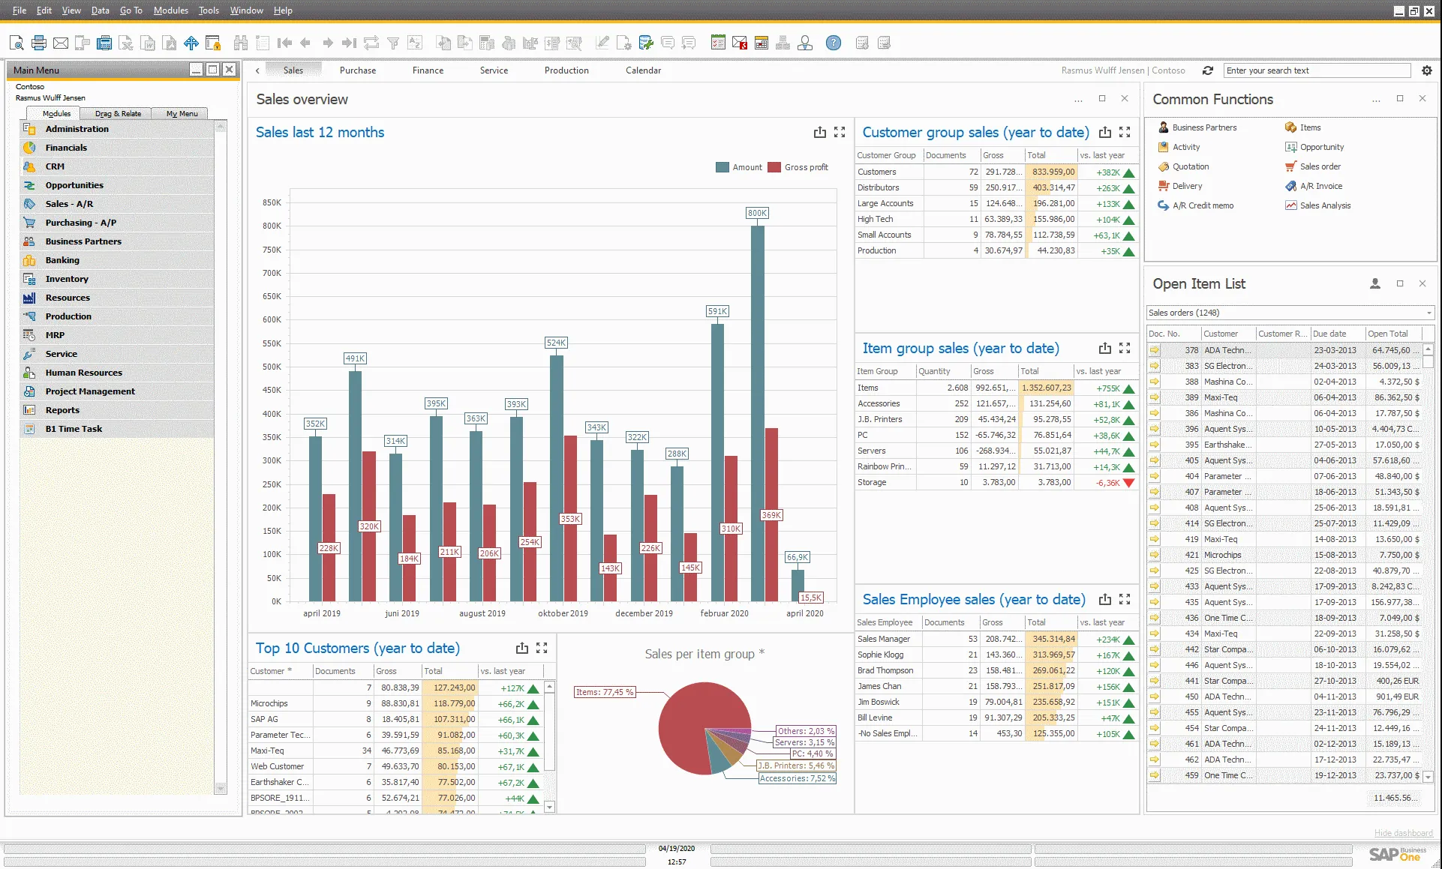Expand the Sales - A/R module
Image resolution: width=1442 pixels, height=869 pixels.
click(x=70, y=203)
